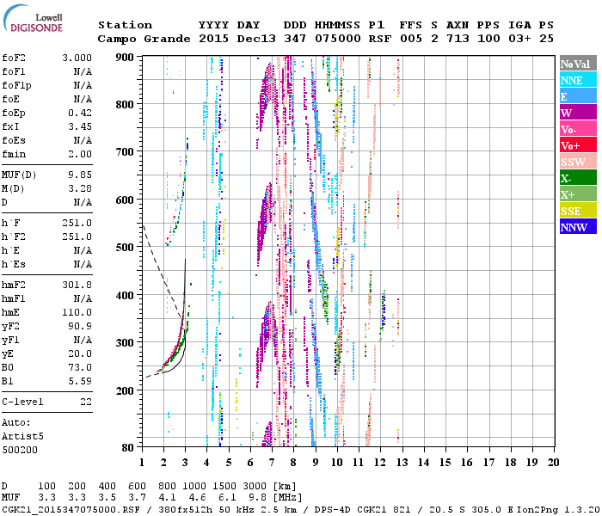Click the foEp value 0.42
Viewport: 602px width, 516px height.
point(80,113)
